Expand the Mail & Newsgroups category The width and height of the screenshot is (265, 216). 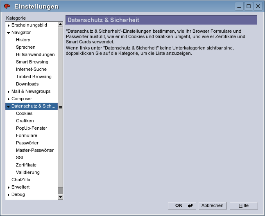click(9, 92)
